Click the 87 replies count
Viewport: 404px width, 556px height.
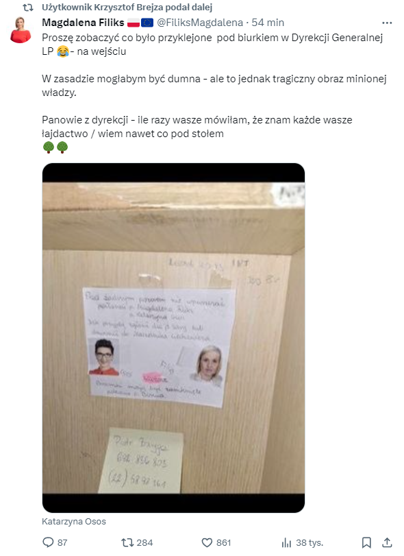coord(62,542)
